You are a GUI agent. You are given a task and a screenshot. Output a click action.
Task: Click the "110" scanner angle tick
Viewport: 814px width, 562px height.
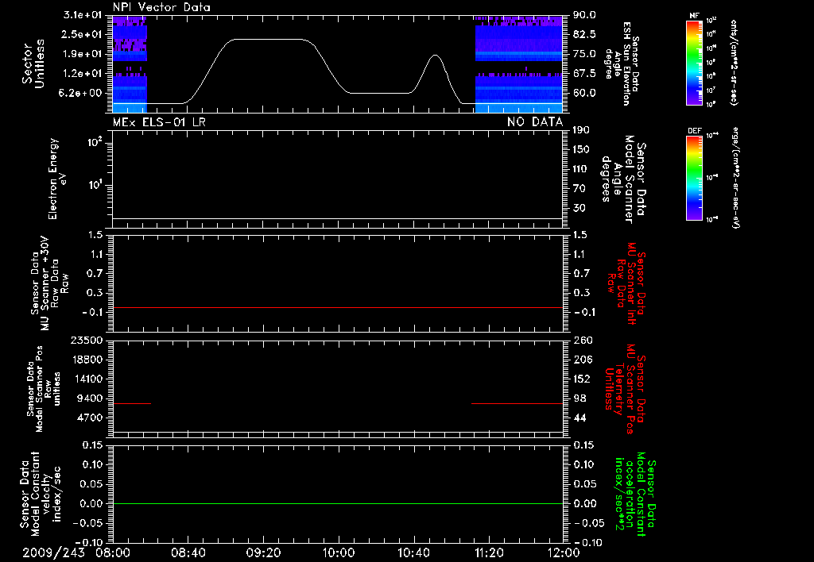click(581, 169)
